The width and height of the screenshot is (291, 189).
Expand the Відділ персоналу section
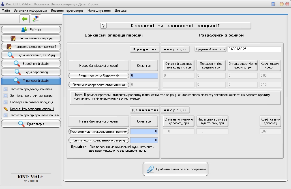coord(31,72)
